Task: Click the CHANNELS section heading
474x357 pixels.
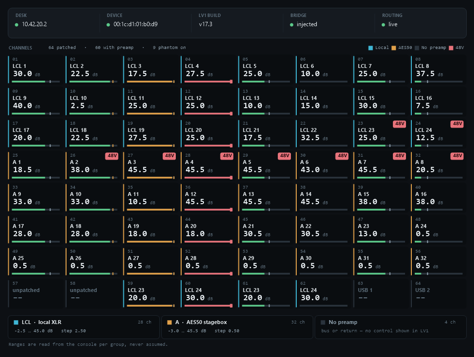Action: (x=20, y=48)
